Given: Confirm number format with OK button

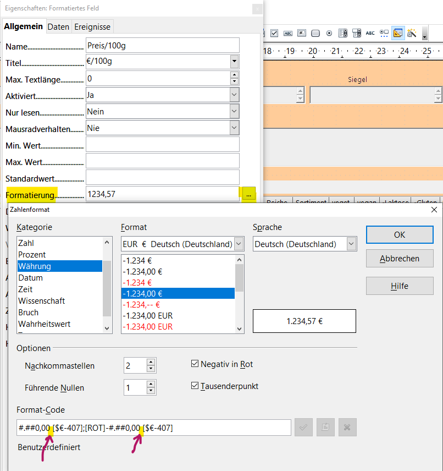Looking at the screenshot, I should click(x=400, y=234).
